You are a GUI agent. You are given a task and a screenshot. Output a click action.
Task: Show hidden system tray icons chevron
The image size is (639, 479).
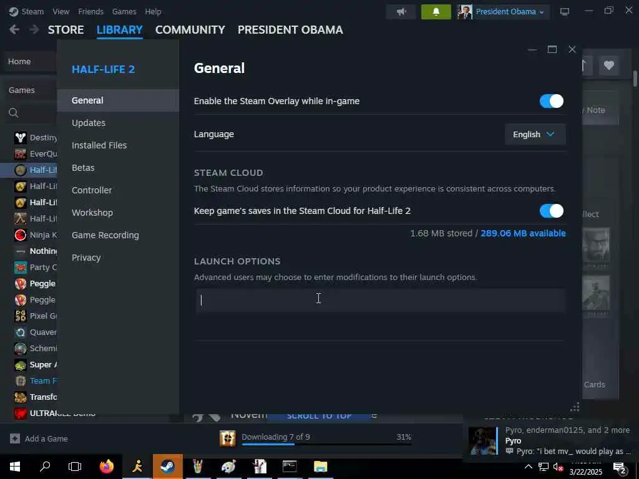pyautogui.click(x=528, y=467)
